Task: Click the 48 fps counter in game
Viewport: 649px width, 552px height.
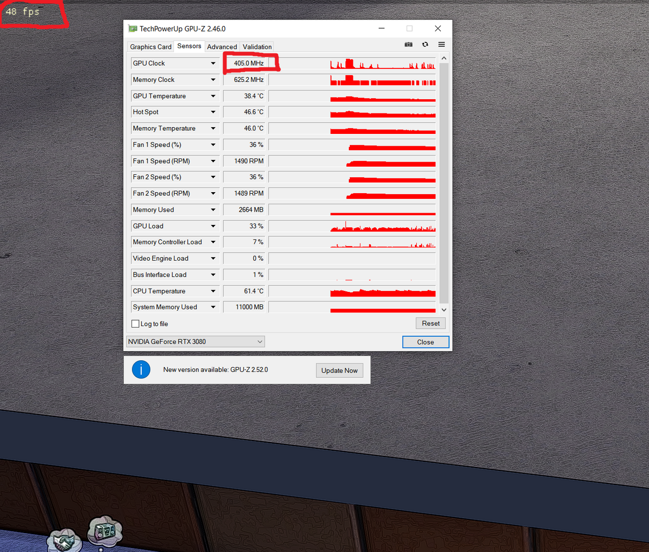Action: coord(23,11)
